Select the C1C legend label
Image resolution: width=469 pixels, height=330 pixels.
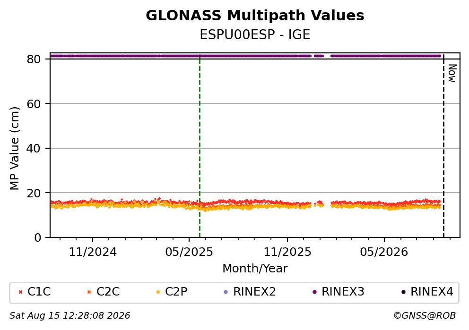coord(39,292)
